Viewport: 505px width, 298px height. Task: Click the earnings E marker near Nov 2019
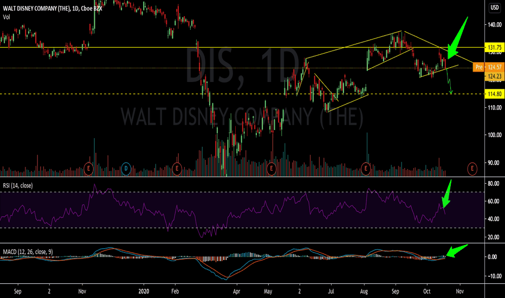(88, 169)
